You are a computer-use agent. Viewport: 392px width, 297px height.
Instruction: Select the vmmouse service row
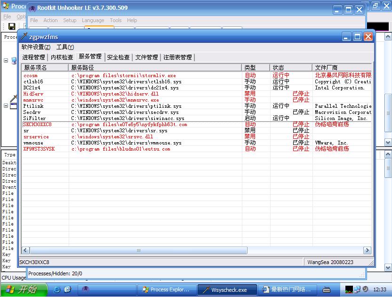point(197,143)
